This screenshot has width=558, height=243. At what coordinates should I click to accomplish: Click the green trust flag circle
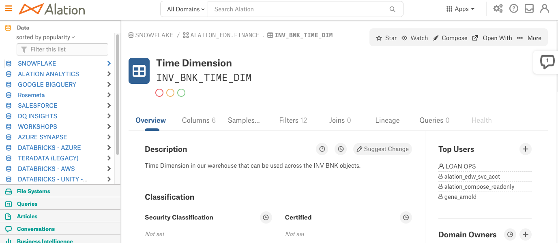click(x=181, y=93)
